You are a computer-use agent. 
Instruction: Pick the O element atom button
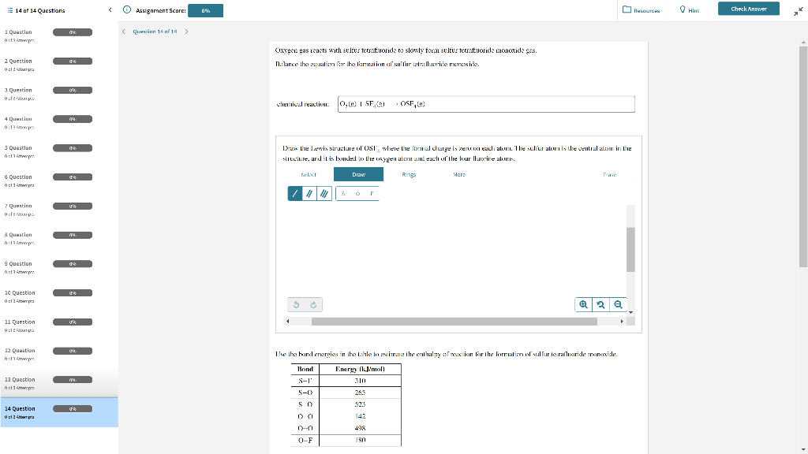pyautogui.click(x=357, y=194)
